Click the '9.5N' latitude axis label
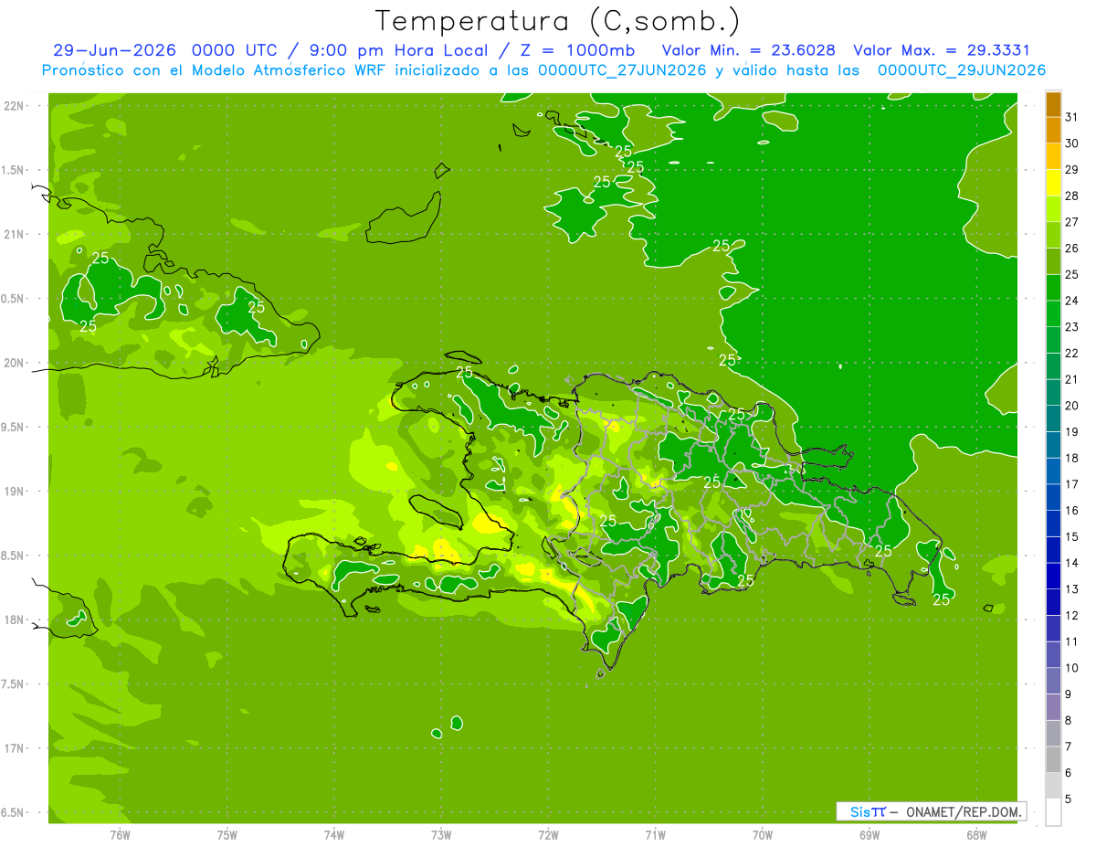The image size is (1096, 847). [x=13, y=428]
